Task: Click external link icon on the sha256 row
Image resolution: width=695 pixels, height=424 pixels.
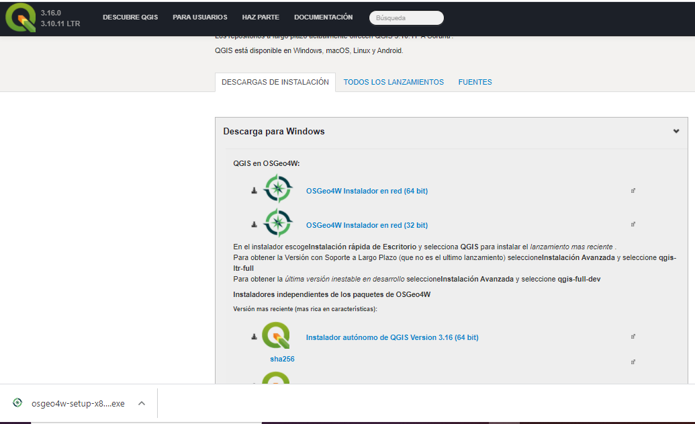Action: [x=633, y=362]
